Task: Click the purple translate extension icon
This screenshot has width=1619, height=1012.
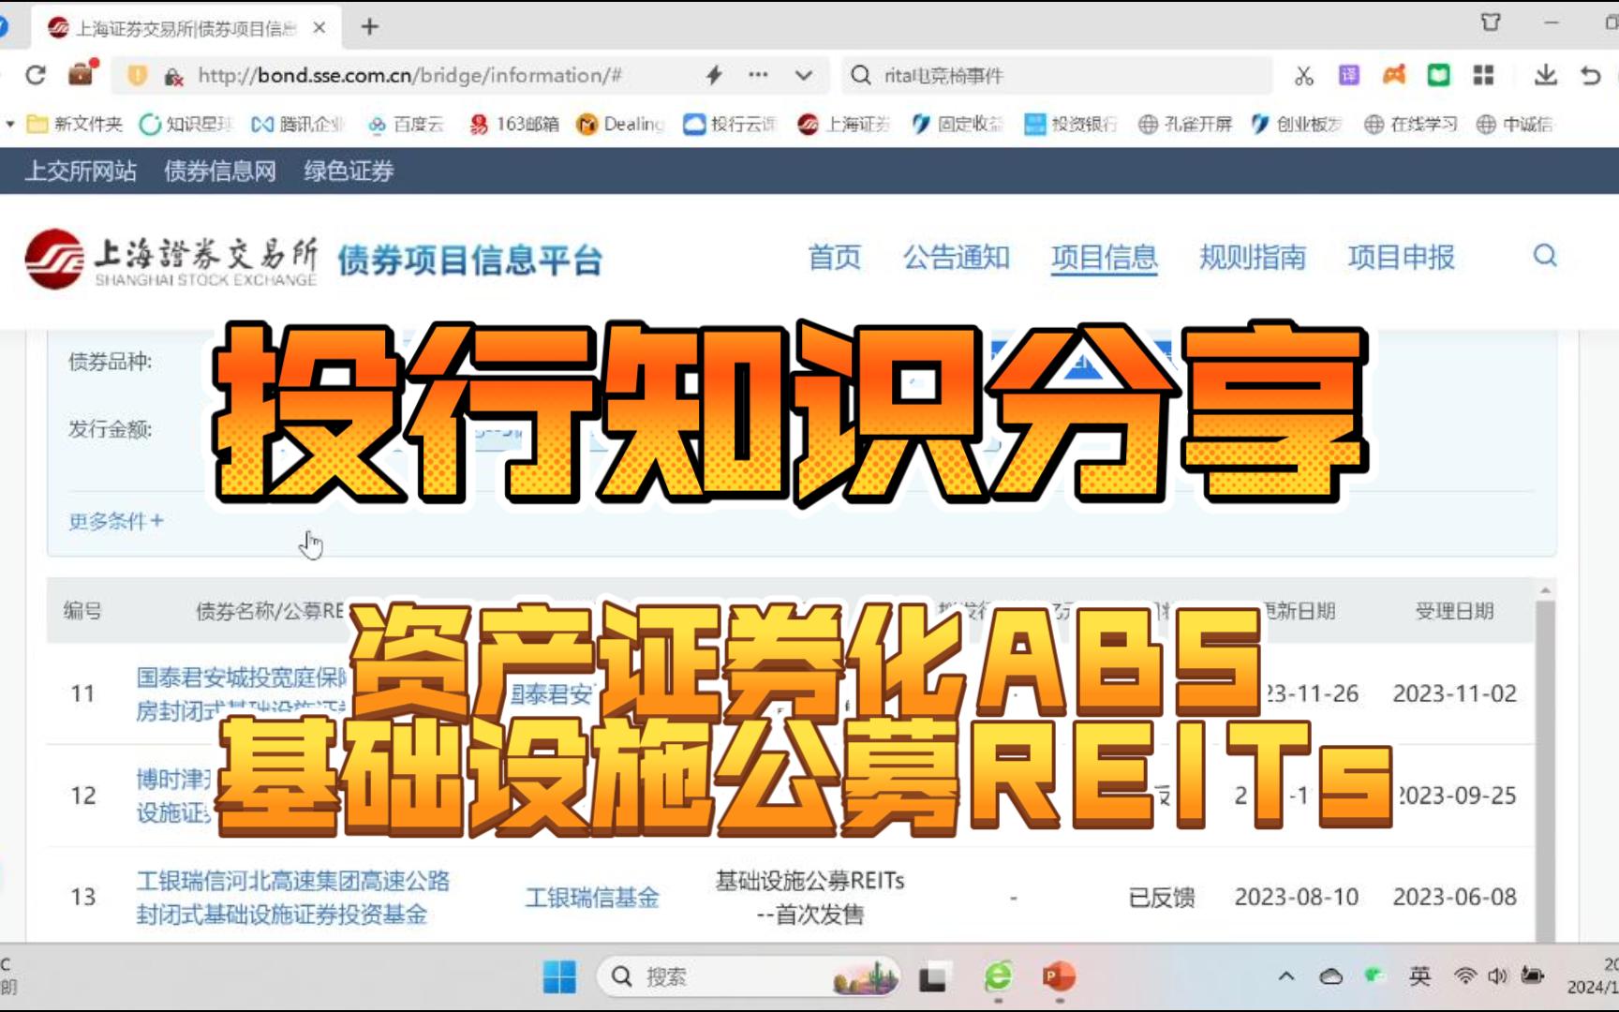Action: tap(1349, 75)
